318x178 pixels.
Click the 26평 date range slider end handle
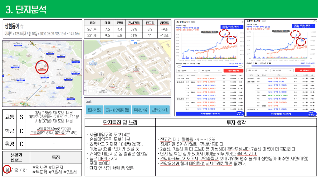[241, 66]
